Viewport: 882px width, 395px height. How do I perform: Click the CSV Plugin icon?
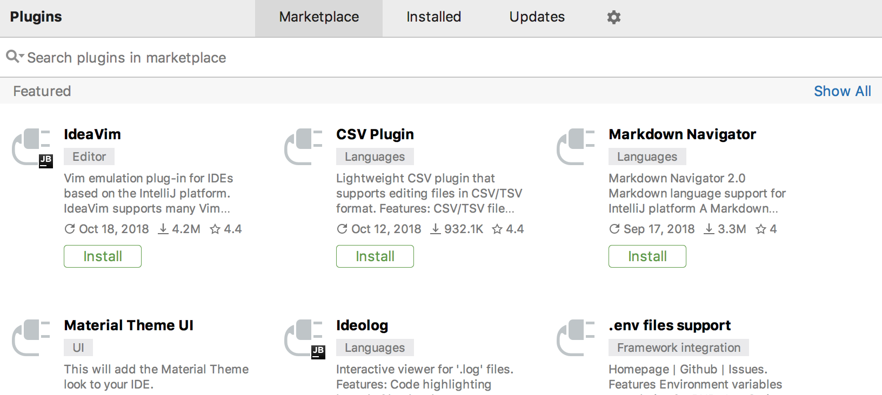point(304,147)
